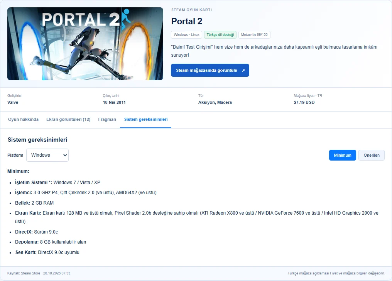This screenshot has height=281, width=392.
Task: Click the developer name Valve
Action: point(13,102)
